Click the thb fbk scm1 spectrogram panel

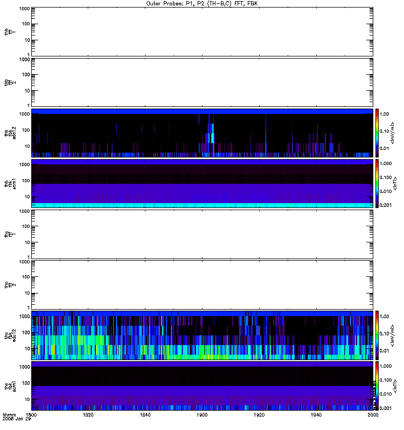[203, 183]
